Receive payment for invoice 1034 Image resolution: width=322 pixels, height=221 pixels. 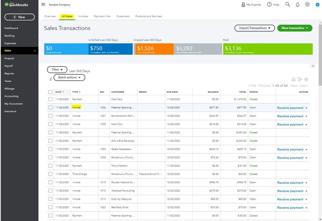tap(290, 158)
